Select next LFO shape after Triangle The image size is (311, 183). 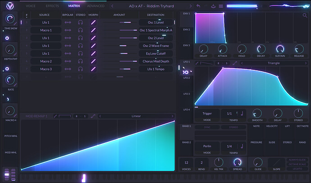306,63
